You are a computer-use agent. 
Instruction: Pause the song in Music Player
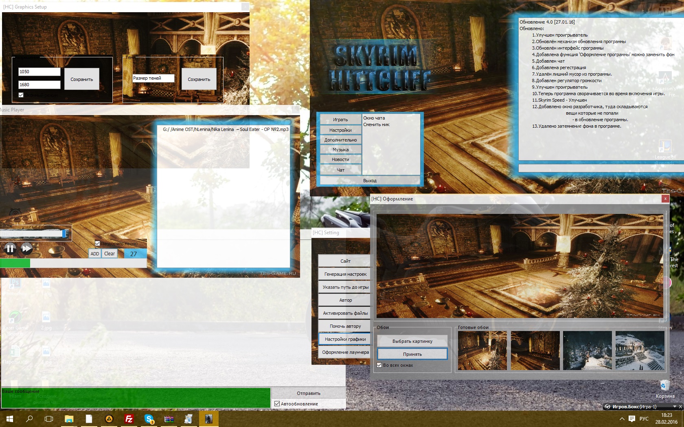(x=10, y=248)
